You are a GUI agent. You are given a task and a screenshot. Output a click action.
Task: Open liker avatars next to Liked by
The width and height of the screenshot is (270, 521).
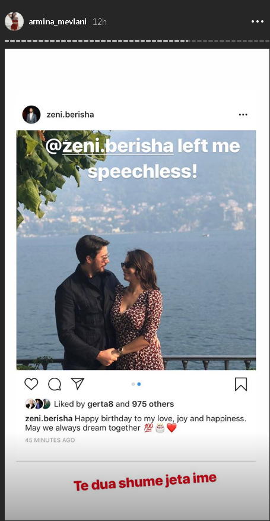38,404
